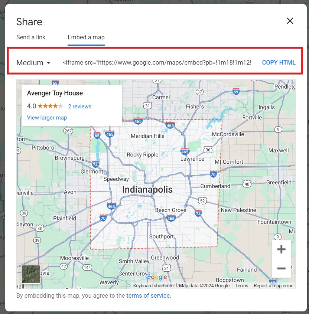The image size is (309, 314).
Task: Click the Center Grove label
Action: [x=134, y=274]
